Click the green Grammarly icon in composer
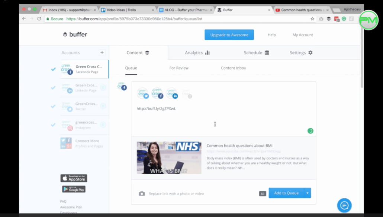This screenshot has height=217, width=383. click(x=310, y=131)
